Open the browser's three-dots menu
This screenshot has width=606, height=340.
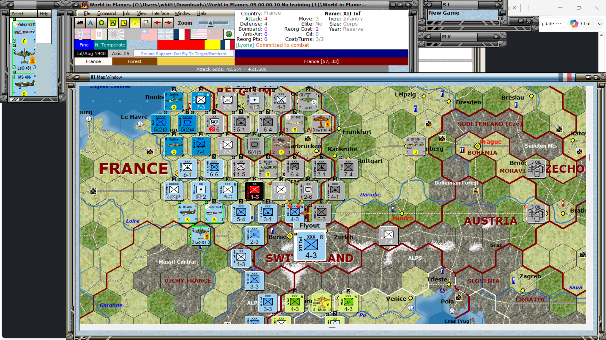(559, 24)
